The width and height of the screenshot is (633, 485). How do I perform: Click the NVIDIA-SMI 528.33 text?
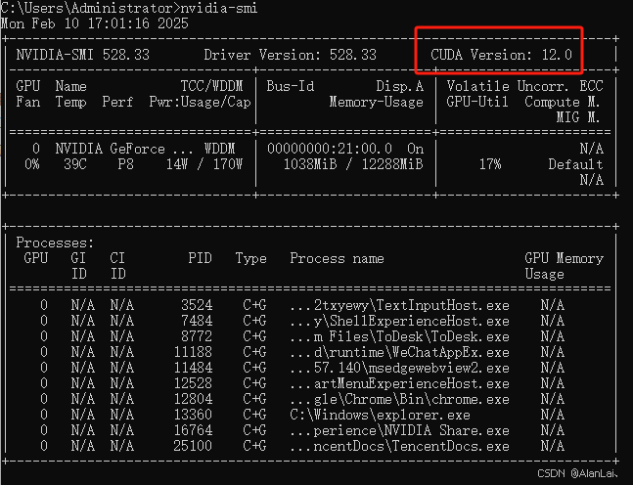(x=83, y=55)
